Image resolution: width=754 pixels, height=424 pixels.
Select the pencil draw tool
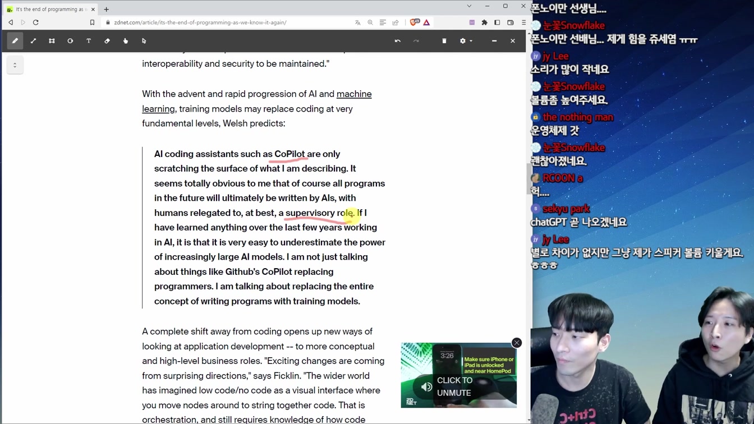click(x=15, y=41)
